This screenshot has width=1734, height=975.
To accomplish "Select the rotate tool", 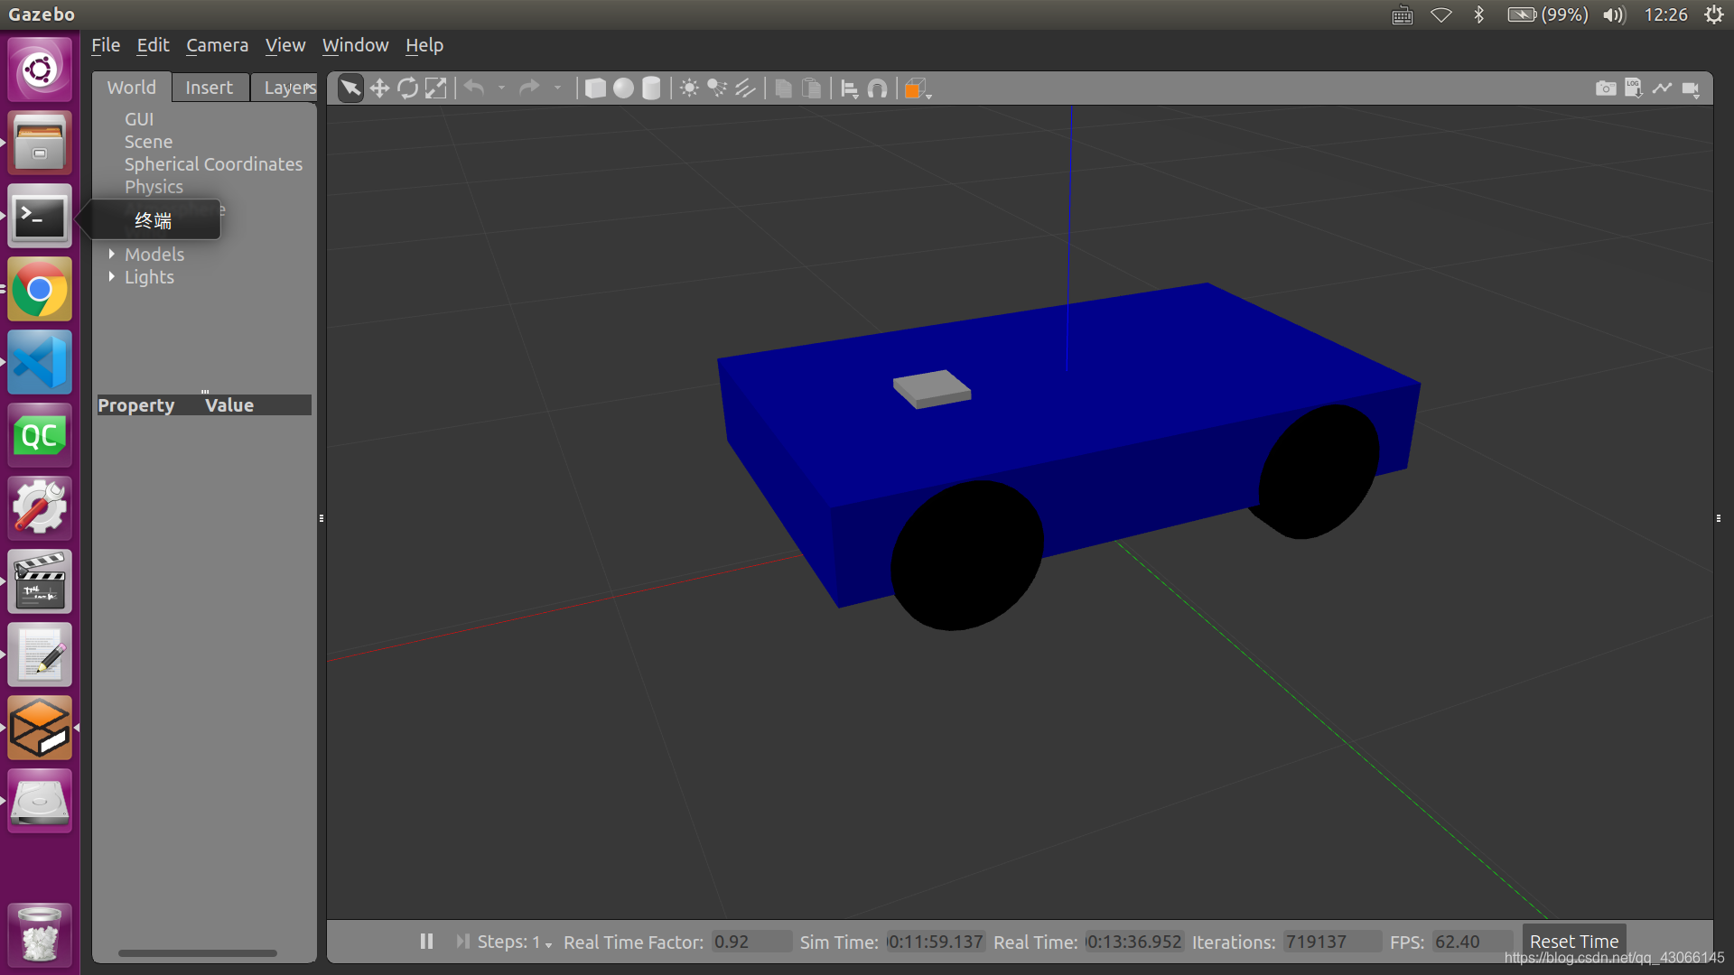I will 406,88.
